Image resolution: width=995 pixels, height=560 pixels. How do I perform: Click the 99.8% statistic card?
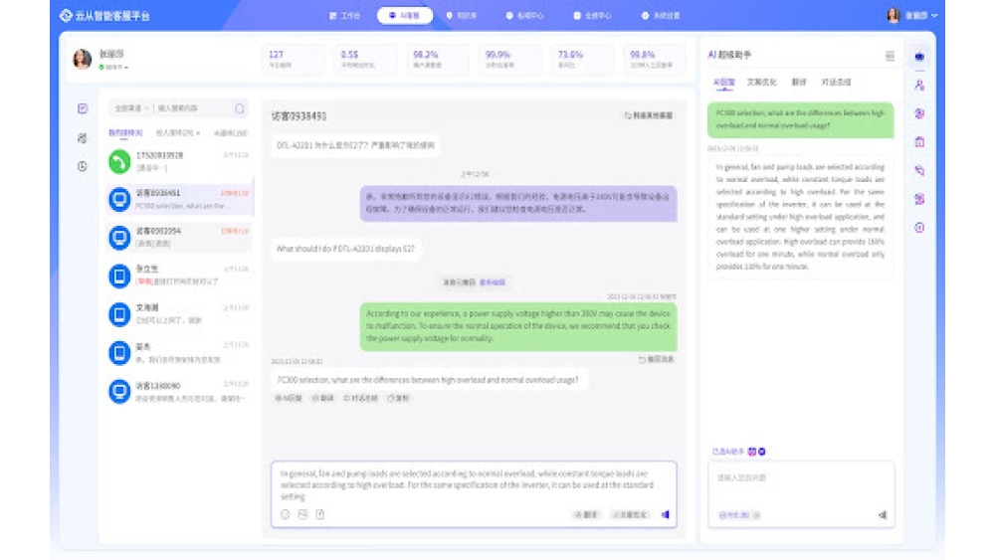point(655,59)
